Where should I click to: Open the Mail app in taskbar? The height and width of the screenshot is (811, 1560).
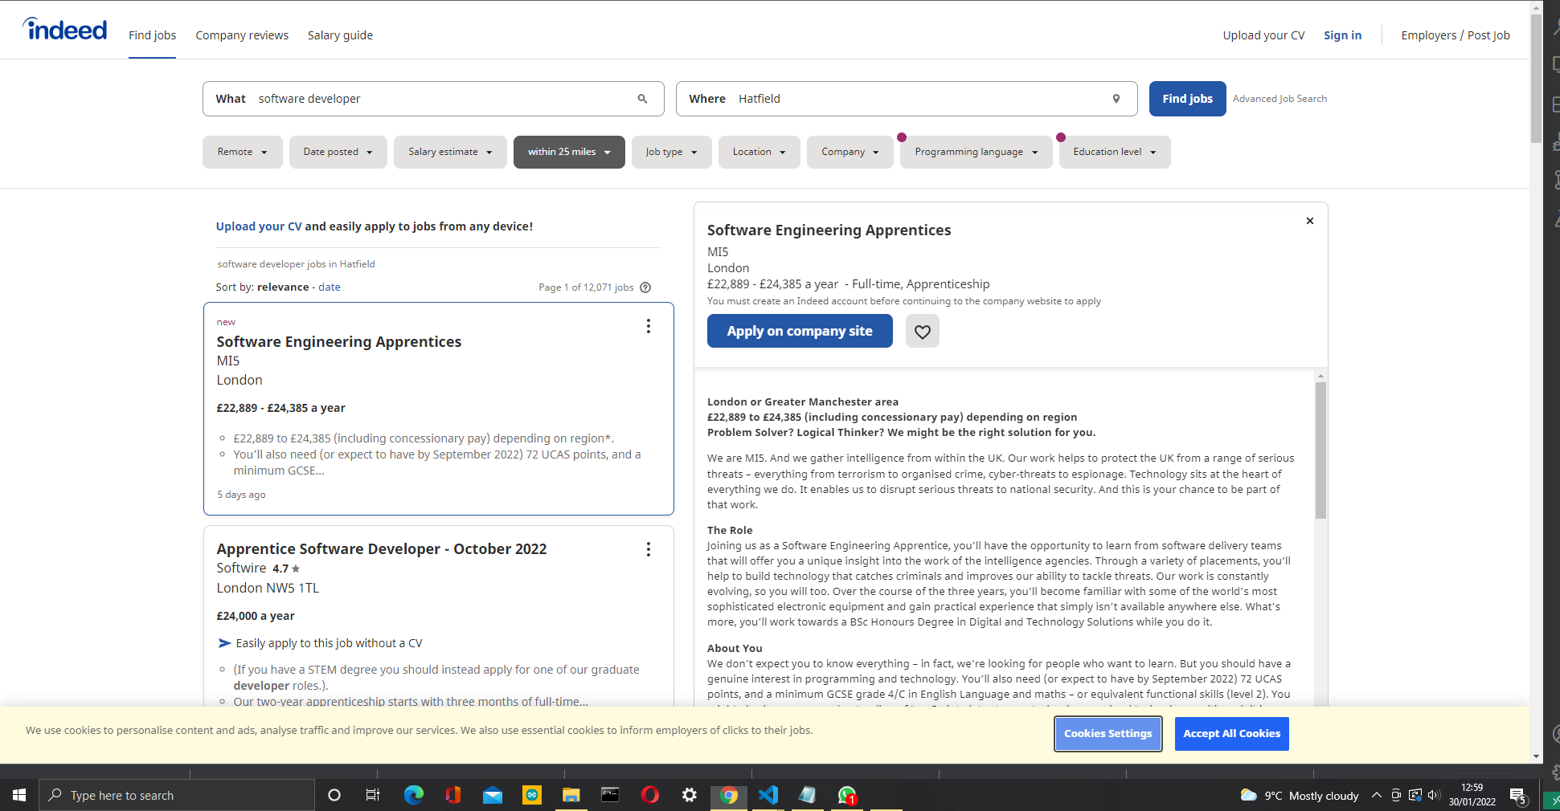(x=492, y=795)
